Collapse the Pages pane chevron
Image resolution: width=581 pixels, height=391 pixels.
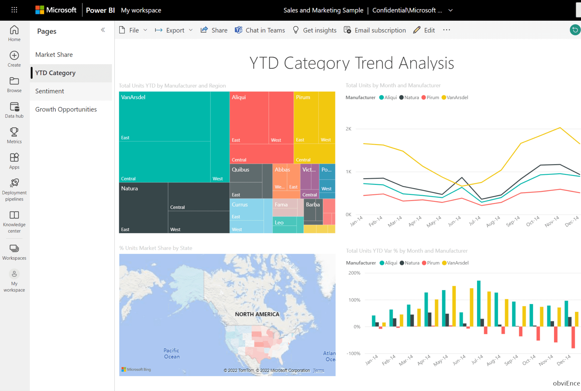click(103, 30)
